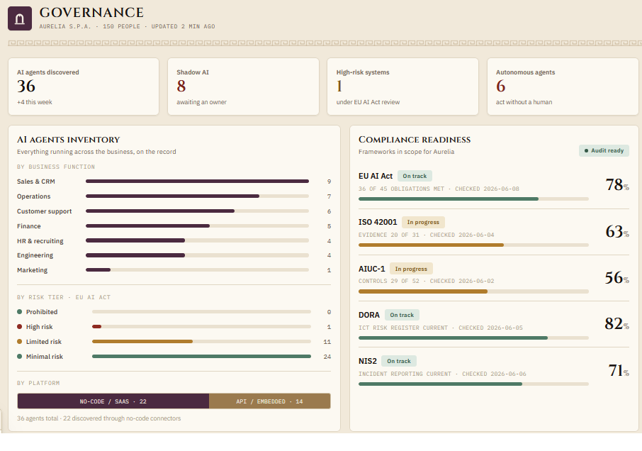
Task: Click the Finance function bar
Action: [197, 226]
